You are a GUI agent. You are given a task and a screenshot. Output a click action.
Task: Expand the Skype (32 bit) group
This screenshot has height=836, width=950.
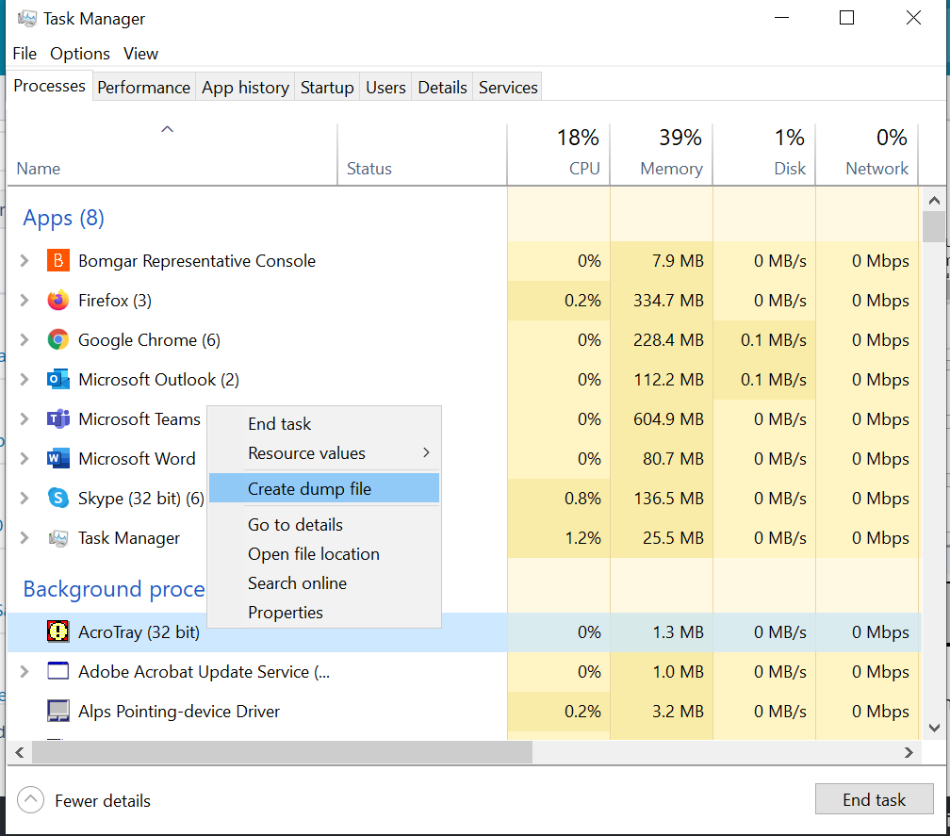(25, 499)
